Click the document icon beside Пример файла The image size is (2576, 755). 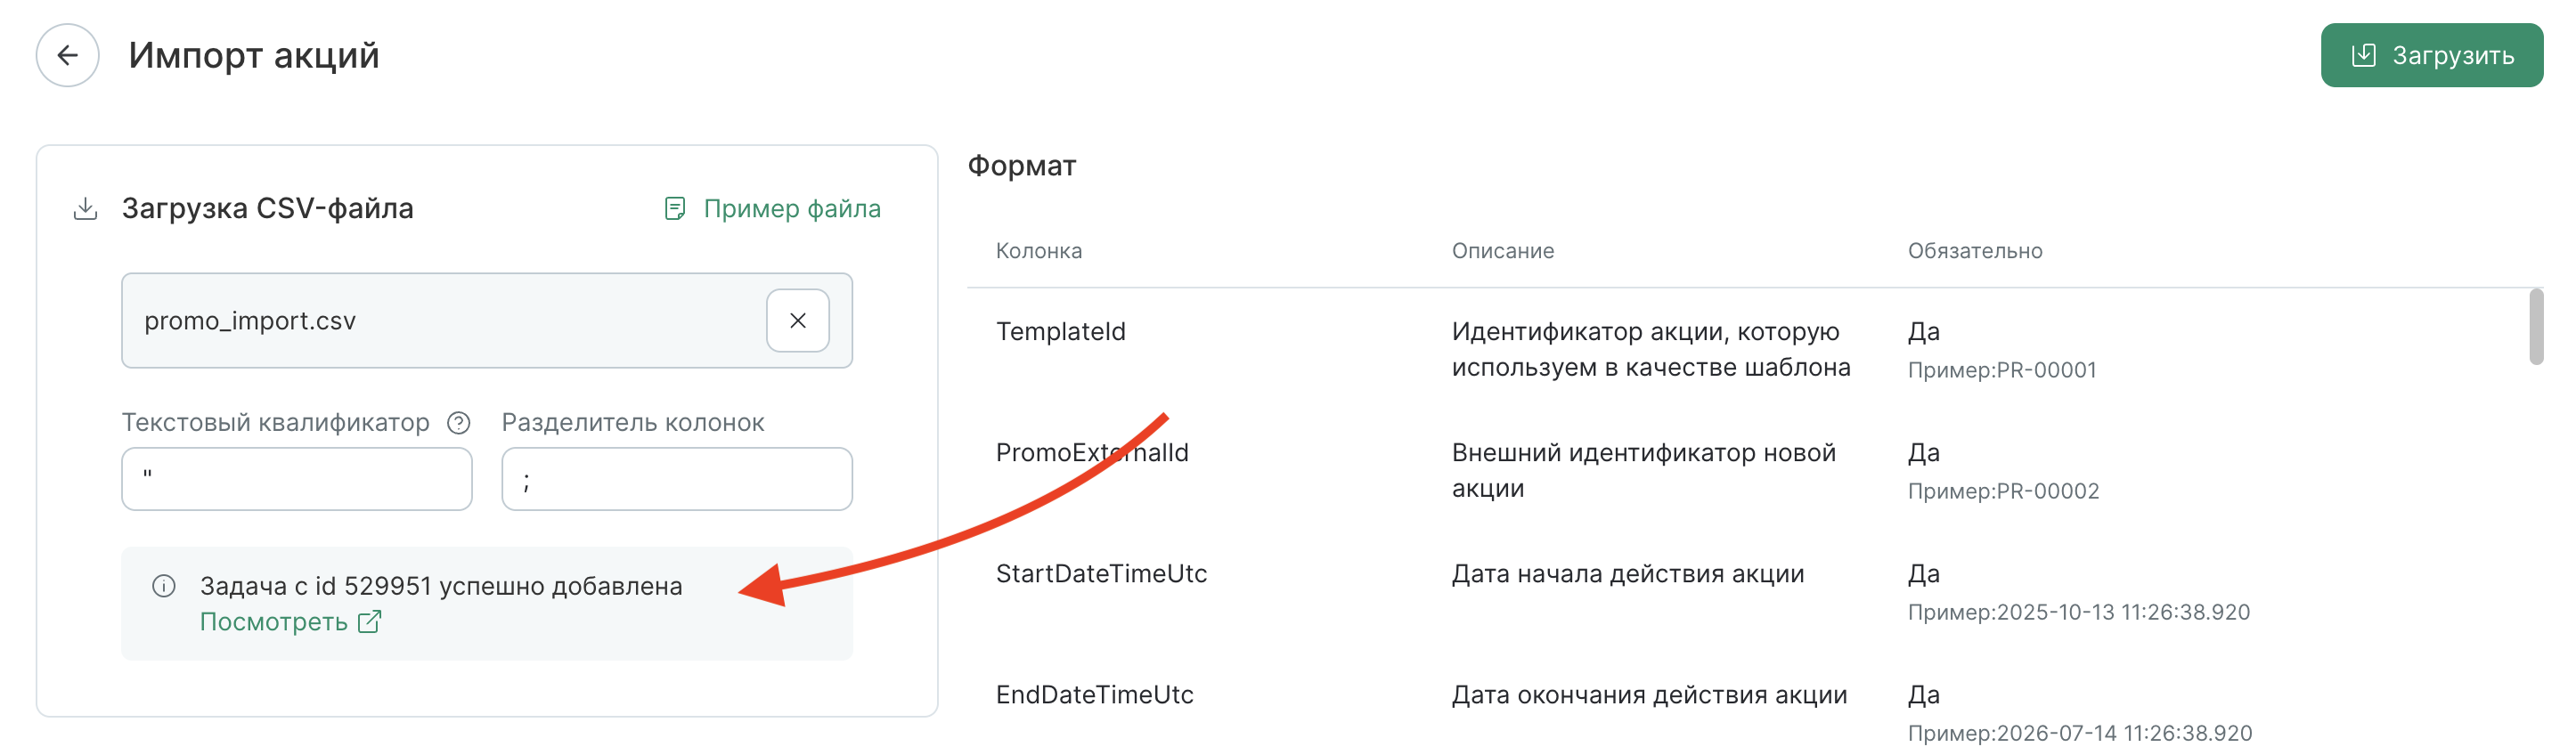point(675,209)
